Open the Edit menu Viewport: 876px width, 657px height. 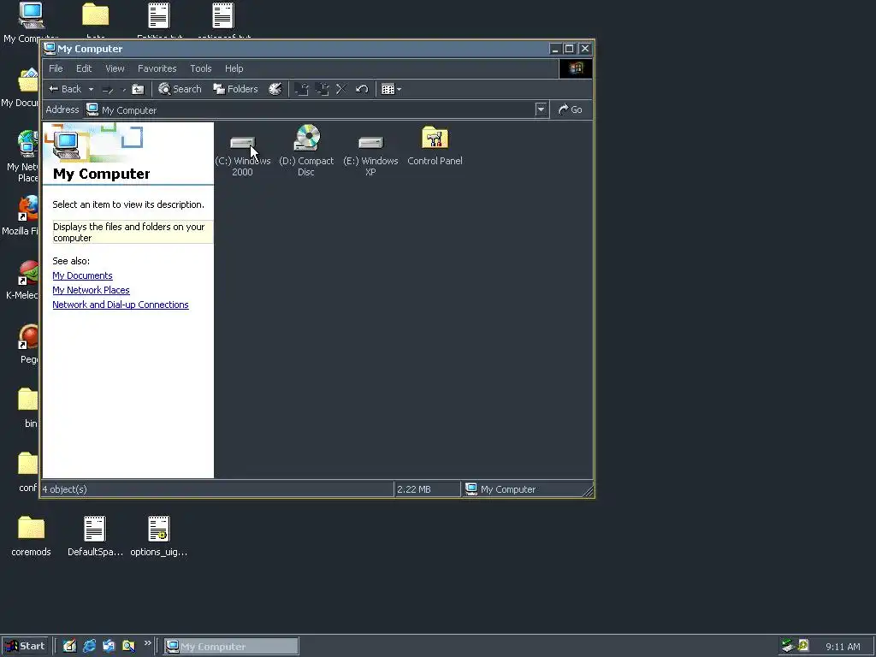pos(84,68)
